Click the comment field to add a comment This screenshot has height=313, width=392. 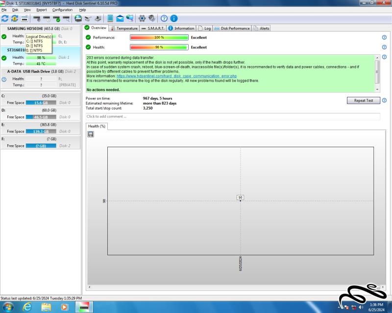pyautogui.click(x=233, y=116)
